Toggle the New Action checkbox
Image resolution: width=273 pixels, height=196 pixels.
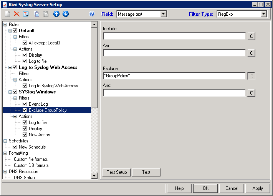(25, 134)
